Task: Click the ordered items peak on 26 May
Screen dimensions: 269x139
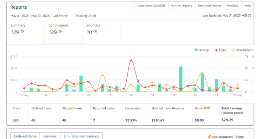Action: [203, 73]
